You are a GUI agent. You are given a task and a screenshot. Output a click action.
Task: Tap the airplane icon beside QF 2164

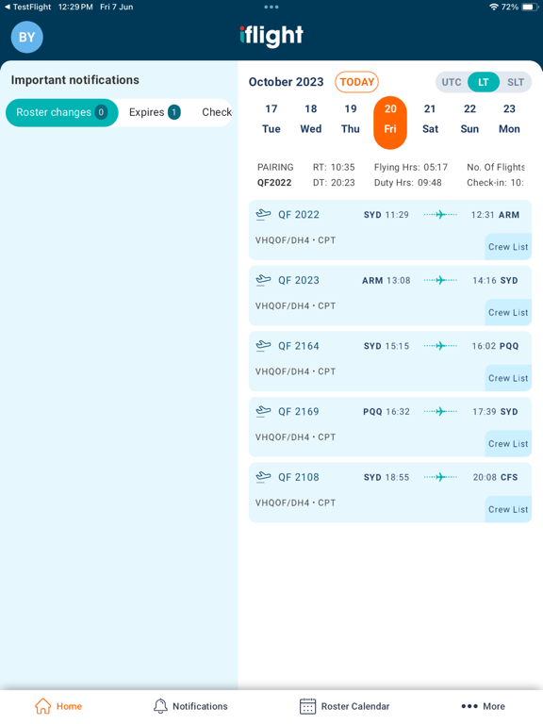pos(263,345)
